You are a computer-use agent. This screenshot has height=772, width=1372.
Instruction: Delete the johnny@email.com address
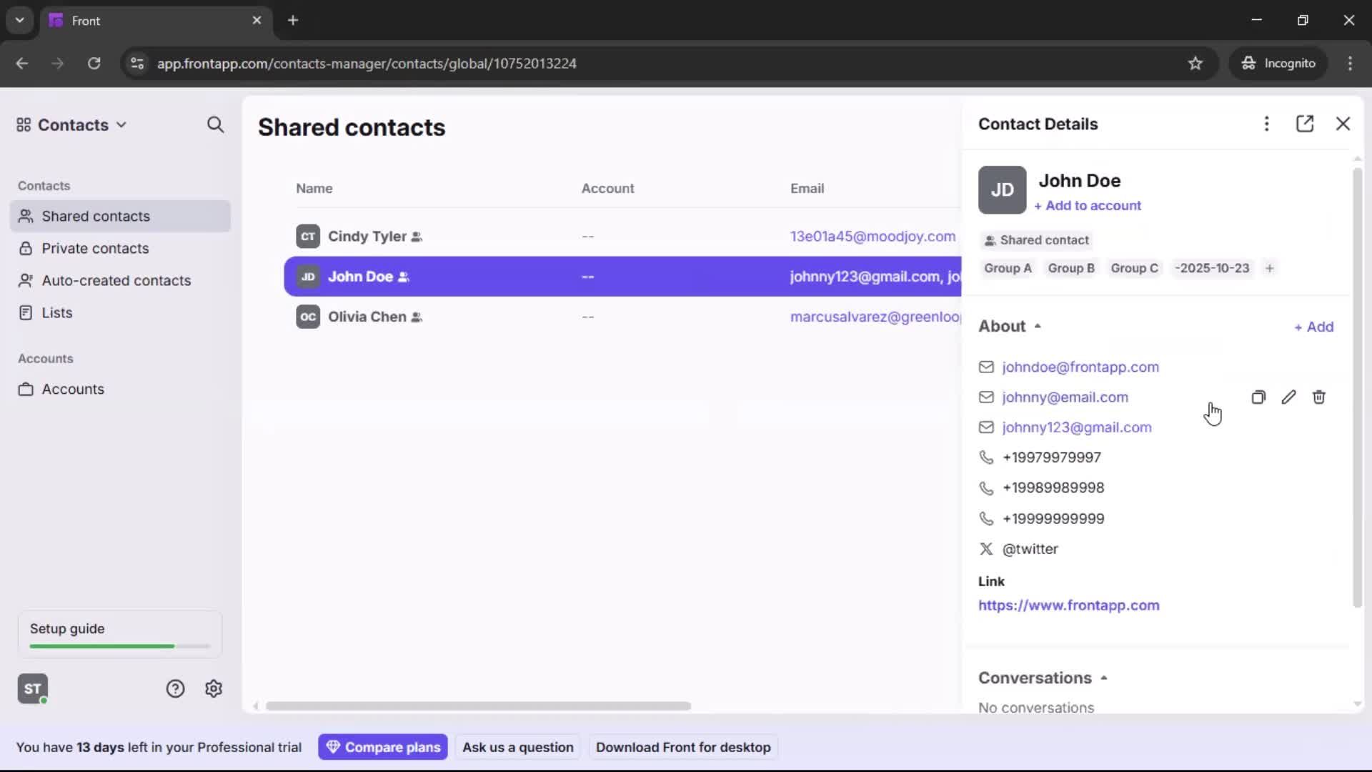[1319, 397]
